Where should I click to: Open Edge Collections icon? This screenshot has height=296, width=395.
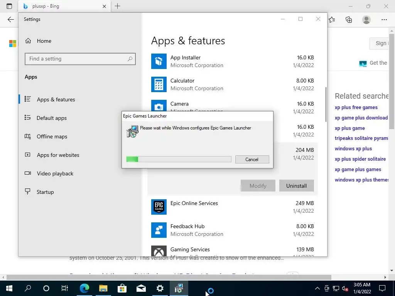[349, 20]
